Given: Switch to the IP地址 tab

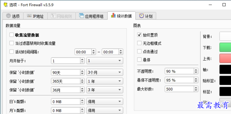Looking at the screenshot, I should [x=35, y=16].
